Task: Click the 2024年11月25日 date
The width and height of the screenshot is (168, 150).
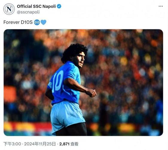Action: pos(40,144)
